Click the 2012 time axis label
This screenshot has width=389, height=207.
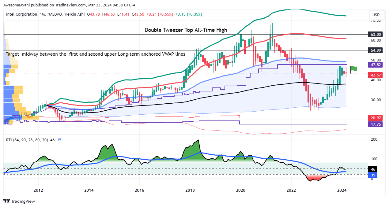click(x=38, y=190)
